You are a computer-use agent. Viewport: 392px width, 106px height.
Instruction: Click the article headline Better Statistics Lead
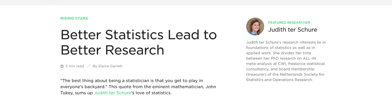(139, 35)
